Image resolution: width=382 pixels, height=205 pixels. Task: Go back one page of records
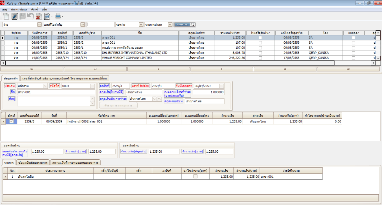point(95,69)
